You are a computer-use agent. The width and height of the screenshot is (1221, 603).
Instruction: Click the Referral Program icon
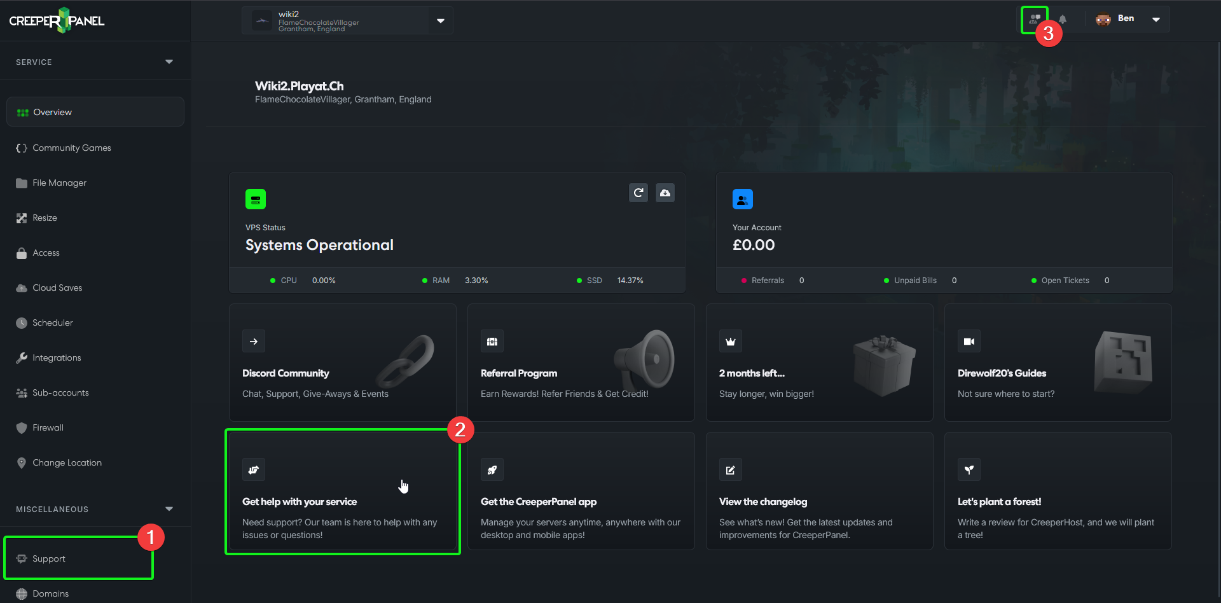point(492,342)
